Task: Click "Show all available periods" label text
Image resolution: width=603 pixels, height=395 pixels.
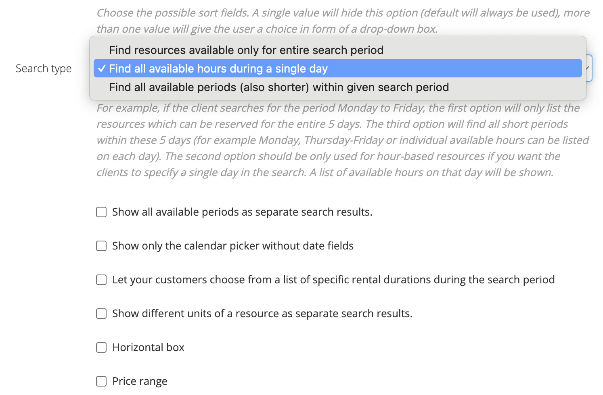Action: pyautogui.click(x=242, y=212)
